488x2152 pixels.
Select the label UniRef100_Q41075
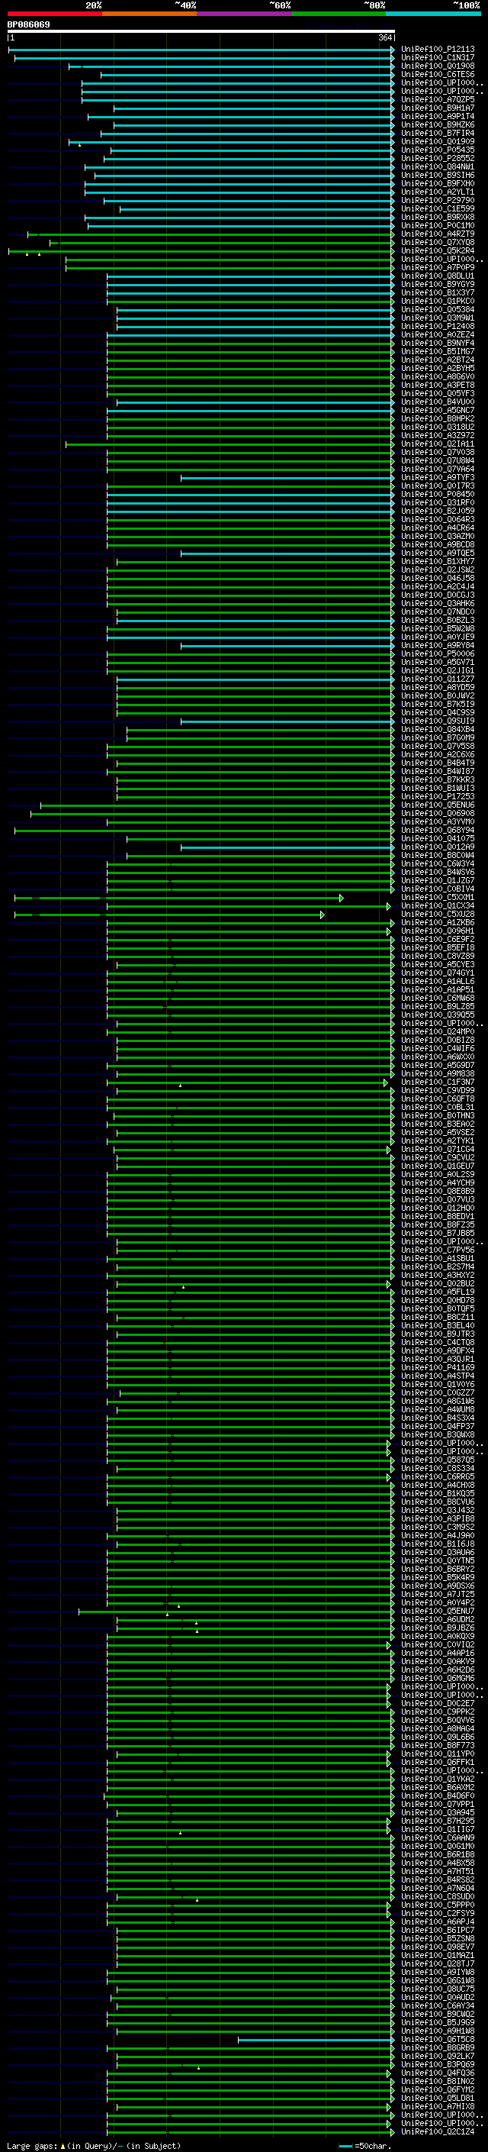click(437, 839)
